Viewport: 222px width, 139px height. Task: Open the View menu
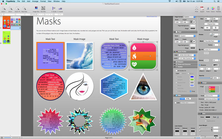point(50,1)
